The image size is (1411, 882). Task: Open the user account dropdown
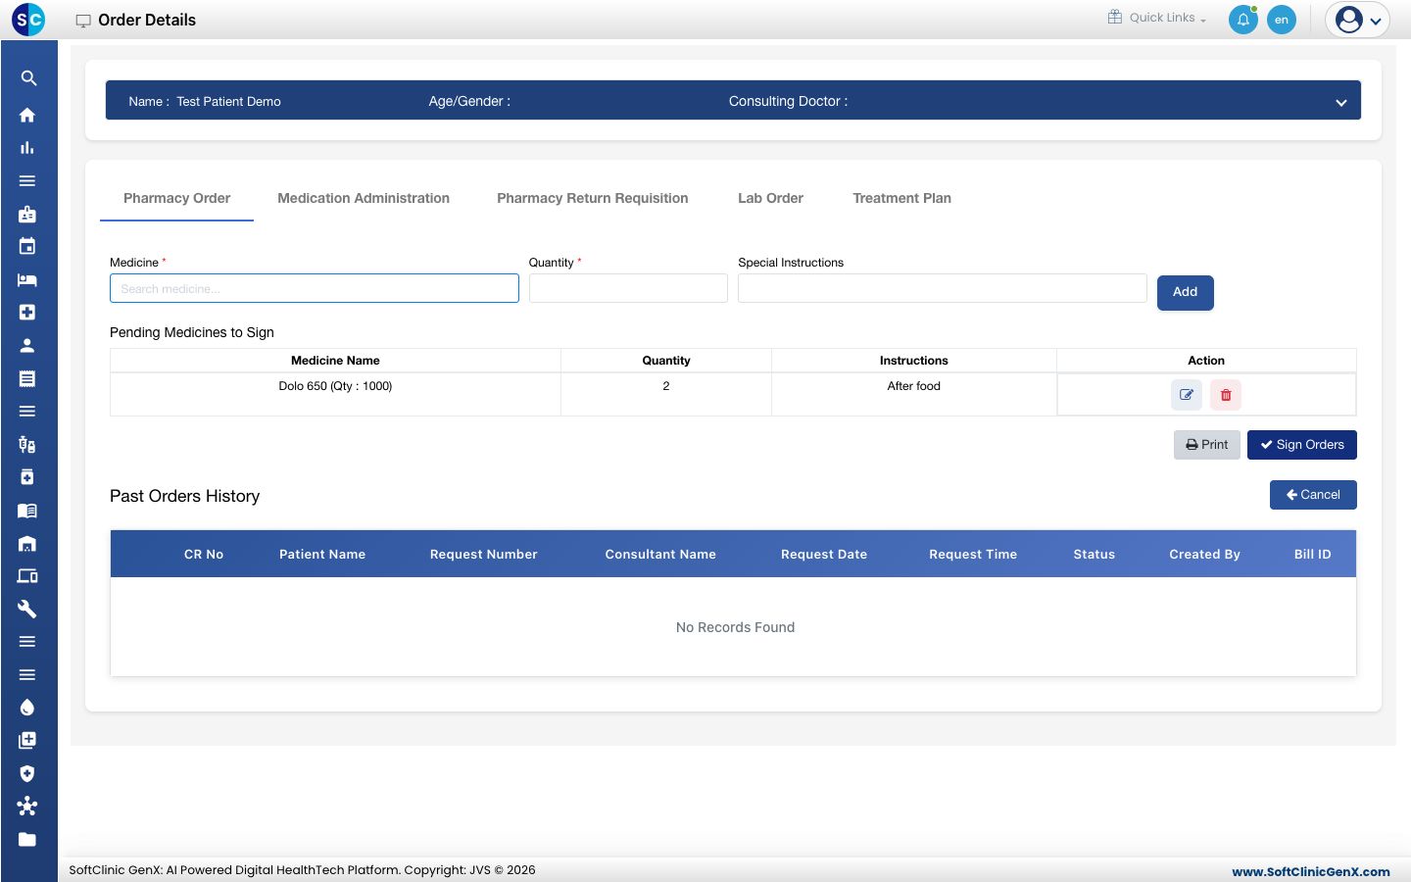[x=1358, y=20]
